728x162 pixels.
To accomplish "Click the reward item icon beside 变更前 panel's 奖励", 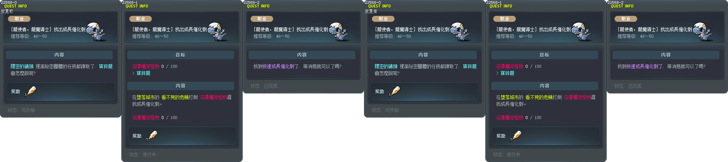I will 31,91.
